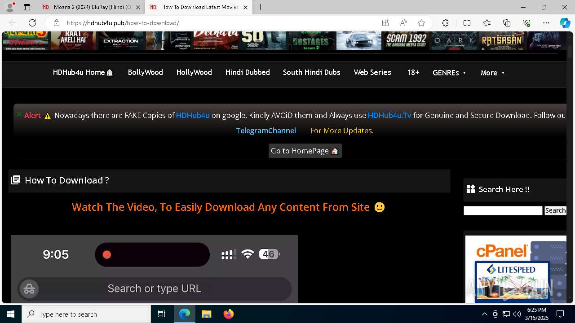Viewport: 575px width, 323px height.
Task: View site information lock icon
Action: tap(56, 23)
